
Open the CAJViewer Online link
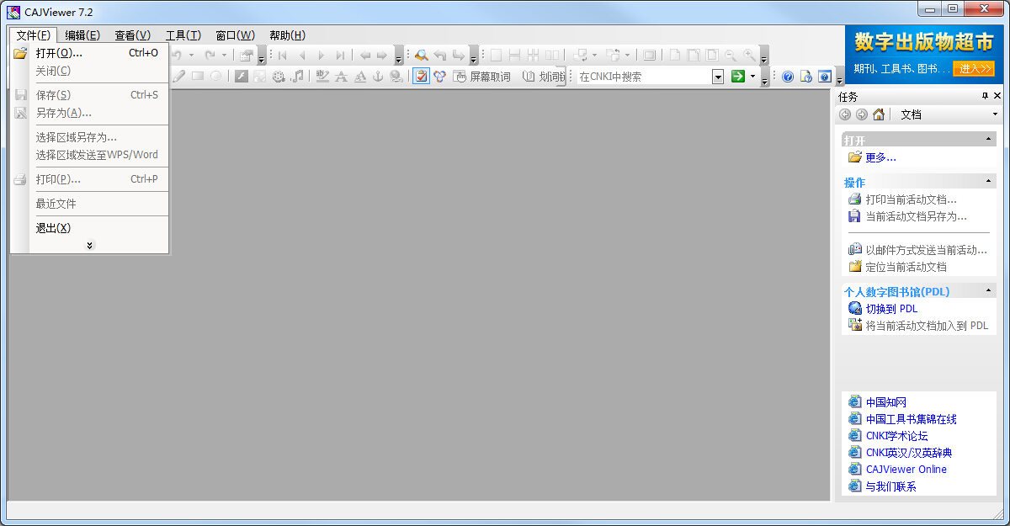906,470
